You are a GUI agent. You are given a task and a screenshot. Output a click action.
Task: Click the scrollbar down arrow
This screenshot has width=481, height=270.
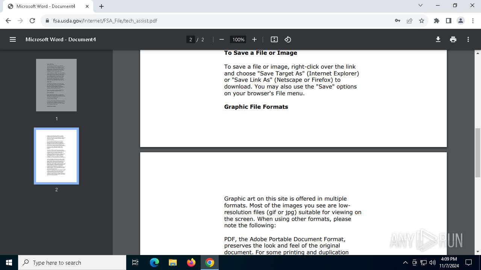pos(478,252)
